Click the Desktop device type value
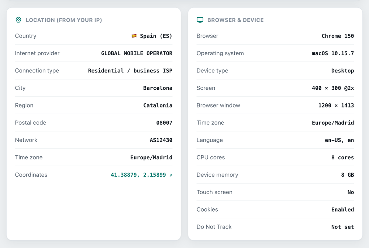This screenshot has height=248, width=369. click(x=343, y=71)
